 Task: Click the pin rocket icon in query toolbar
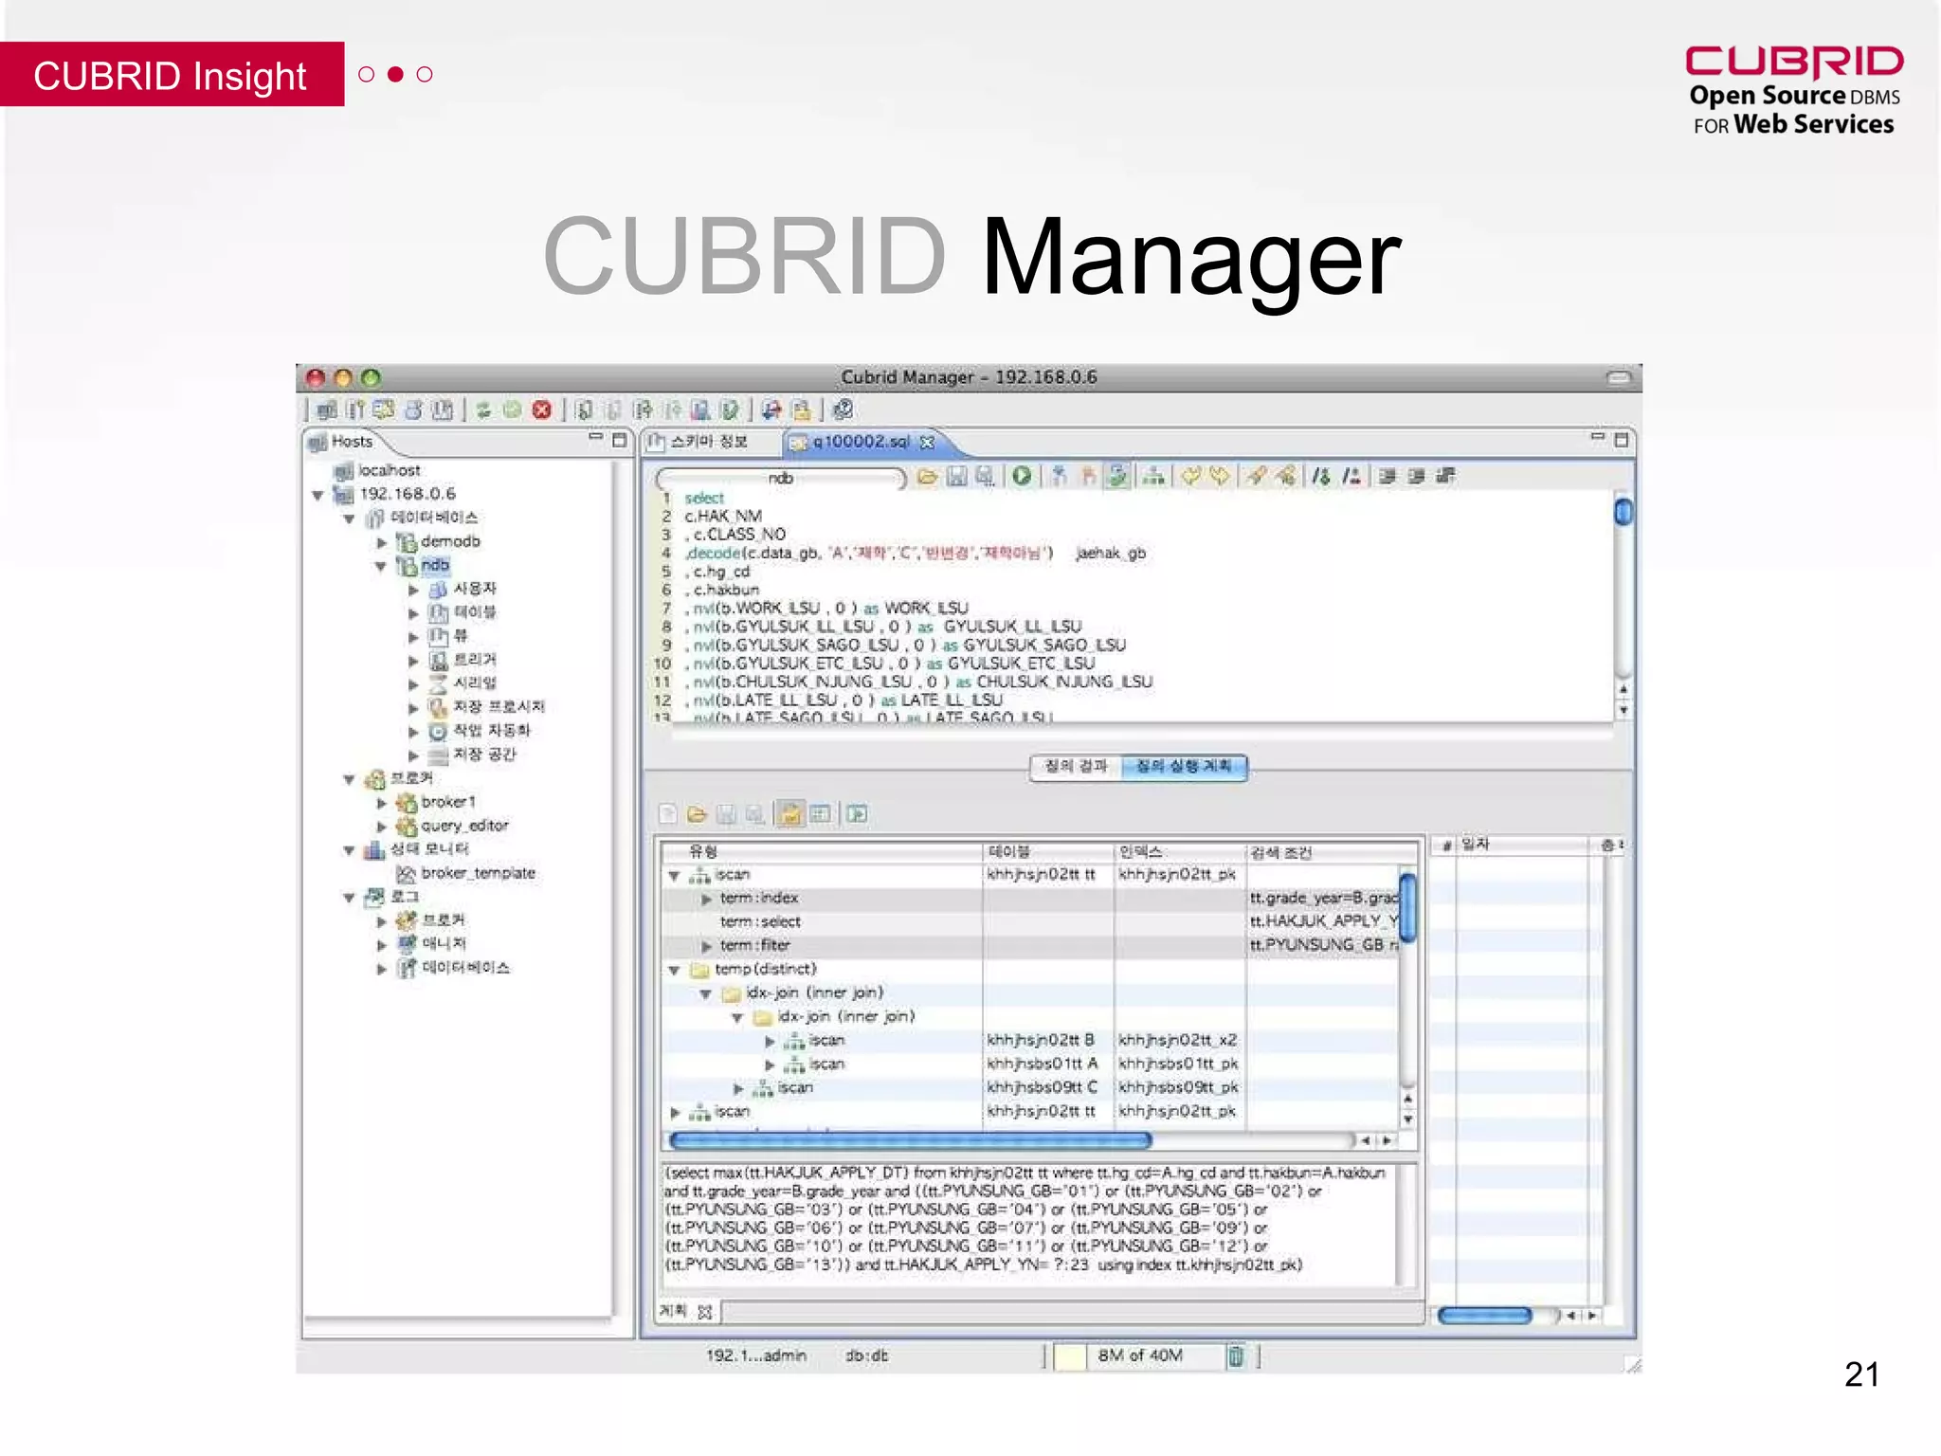pyautogui.click(x=1256, y=476)
